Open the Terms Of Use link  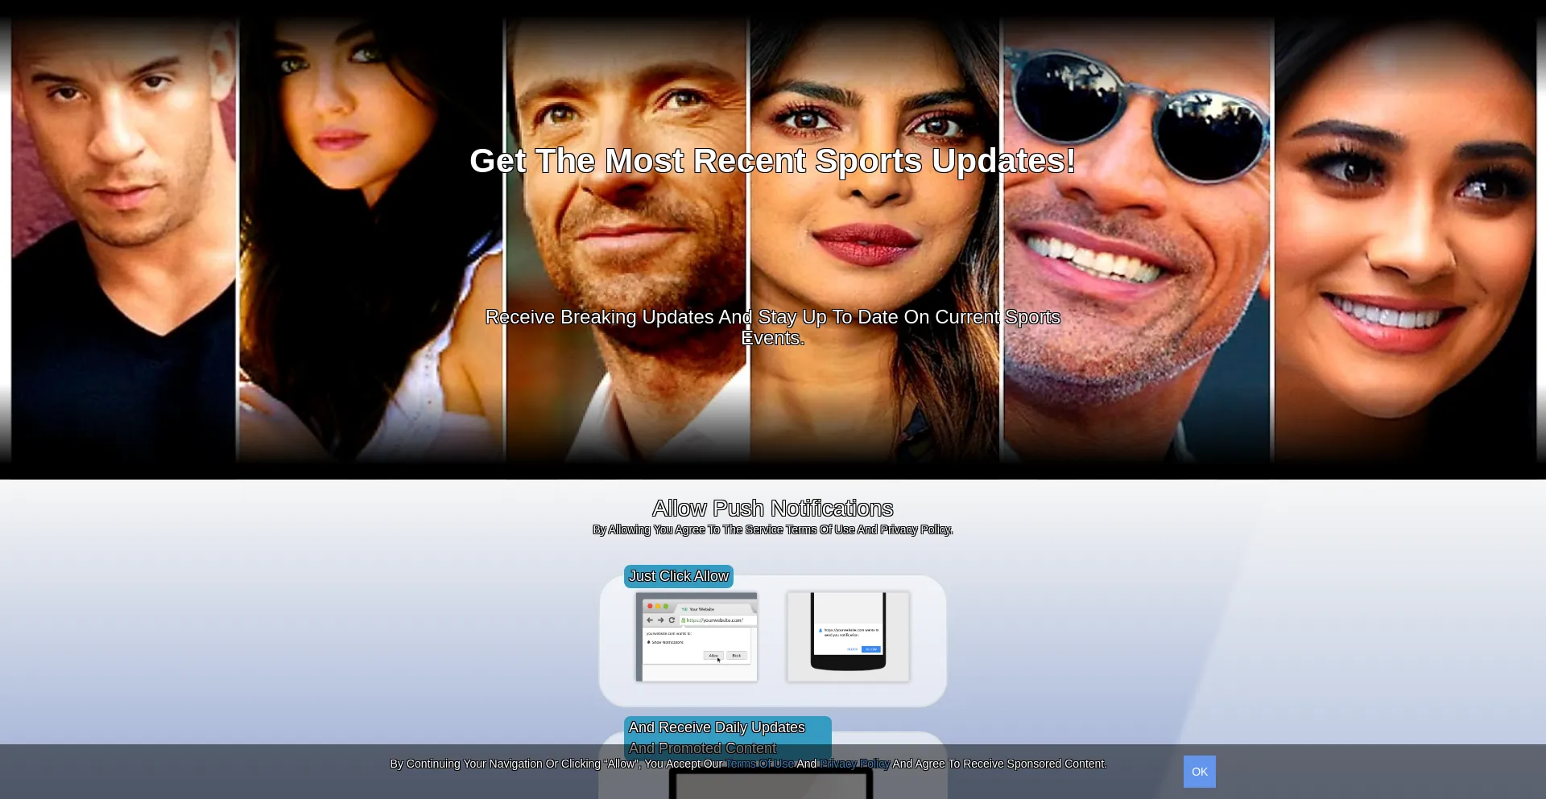coord(759,764)
